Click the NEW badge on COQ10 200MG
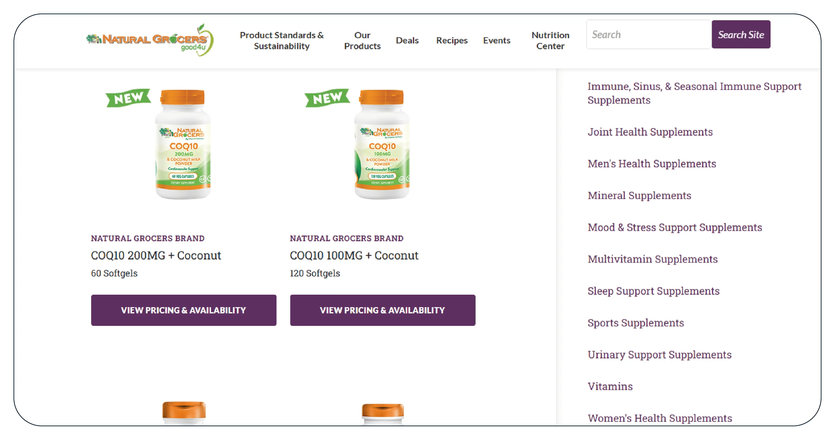 click(x=128, y=98)
